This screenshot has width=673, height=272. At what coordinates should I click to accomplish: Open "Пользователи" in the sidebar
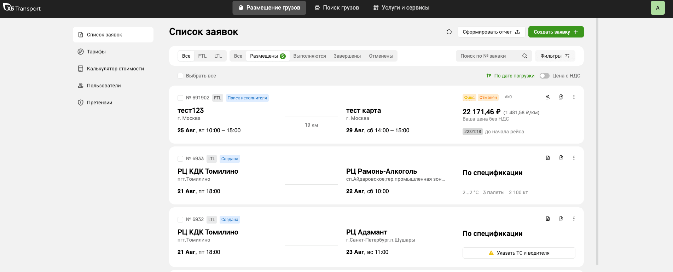click(113, 86)
